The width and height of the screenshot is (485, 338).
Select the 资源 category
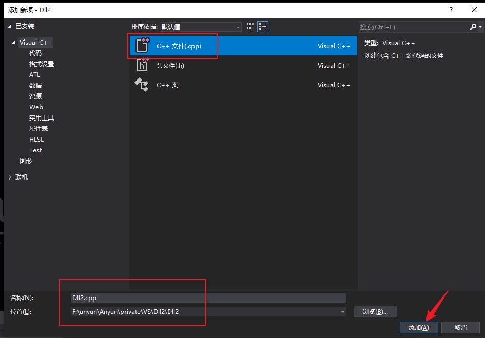pos(35,96)
